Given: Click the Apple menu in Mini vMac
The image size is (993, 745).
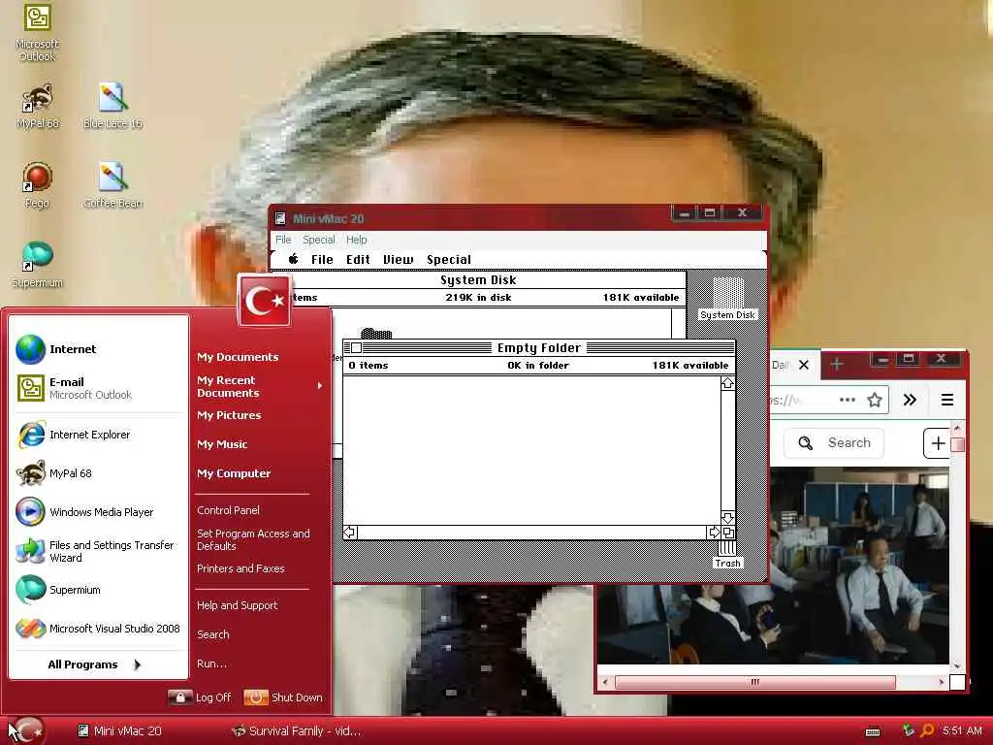Looking at the screenshot, I should click(293, 259).
